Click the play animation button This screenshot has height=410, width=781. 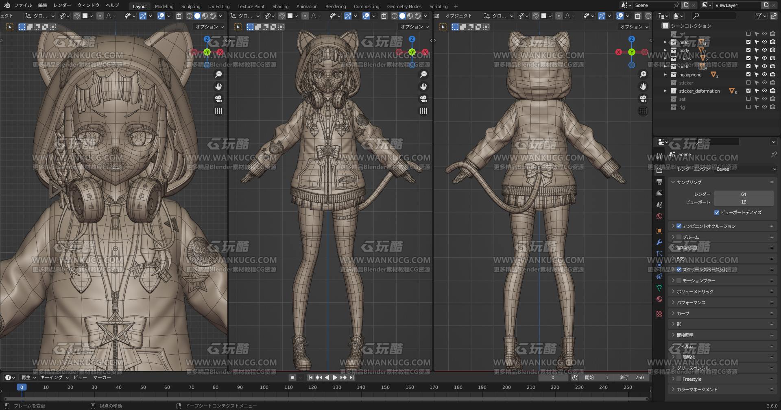tap(335, 377)
